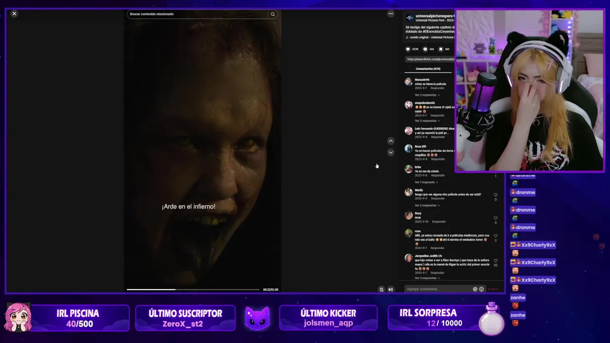
Task: Click the tiktok.com video URL box
Action: [x=430, y=59]
